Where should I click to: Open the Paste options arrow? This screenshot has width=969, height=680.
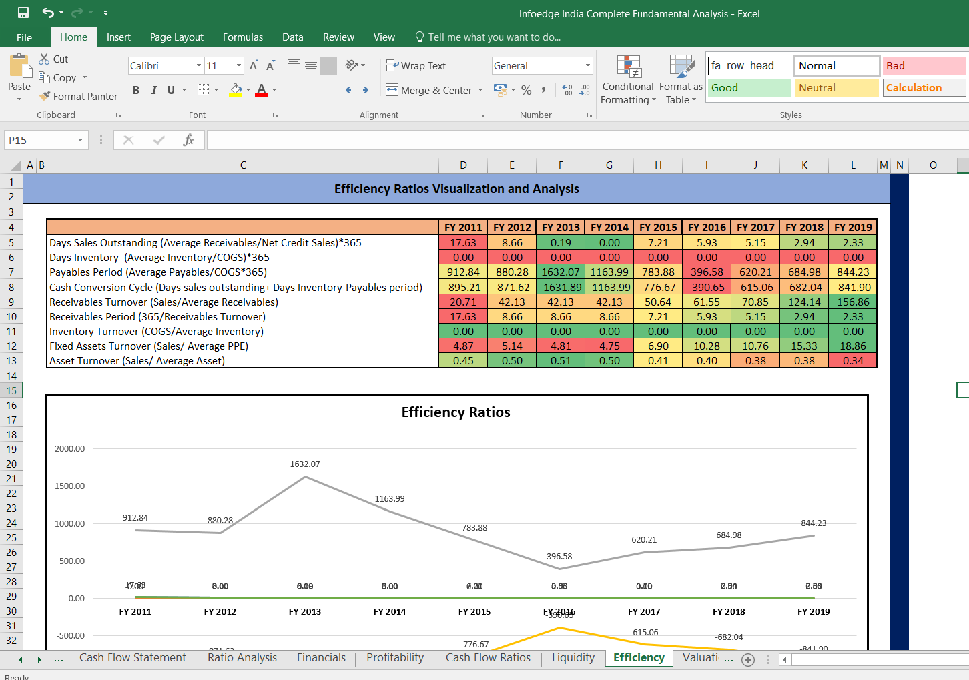coord(19,99)
